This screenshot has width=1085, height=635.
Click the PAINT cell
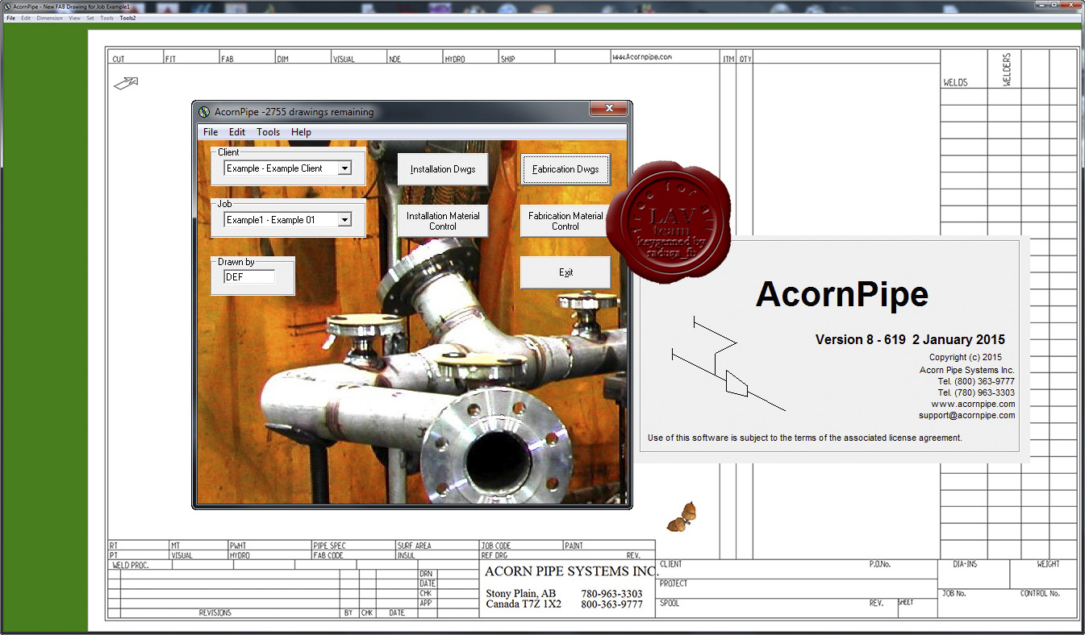click(x=609, y=546)
